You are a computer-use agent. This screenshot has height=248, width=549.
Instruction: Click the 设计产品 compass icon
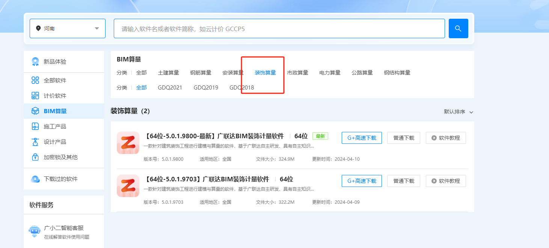pyautogui.click(x=35, y=142)
